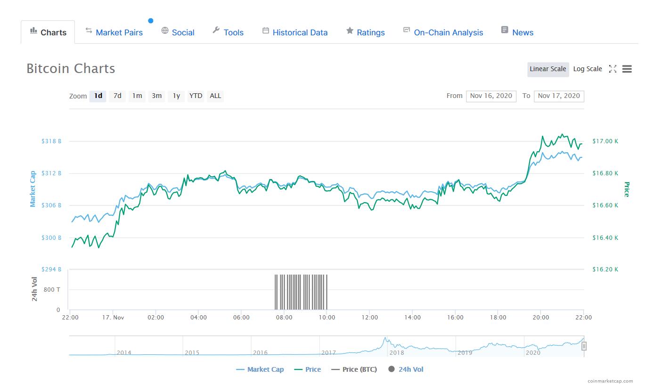Click the navigator range handle at right edge
Viewport: 645px width, 384px height.
(584, 346)
